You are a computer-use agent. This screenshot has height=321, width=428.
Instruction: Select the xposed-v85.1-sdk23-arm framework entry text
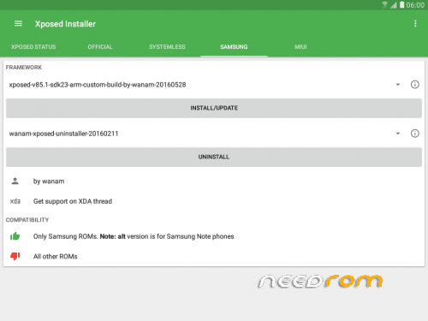coord(98,85)
